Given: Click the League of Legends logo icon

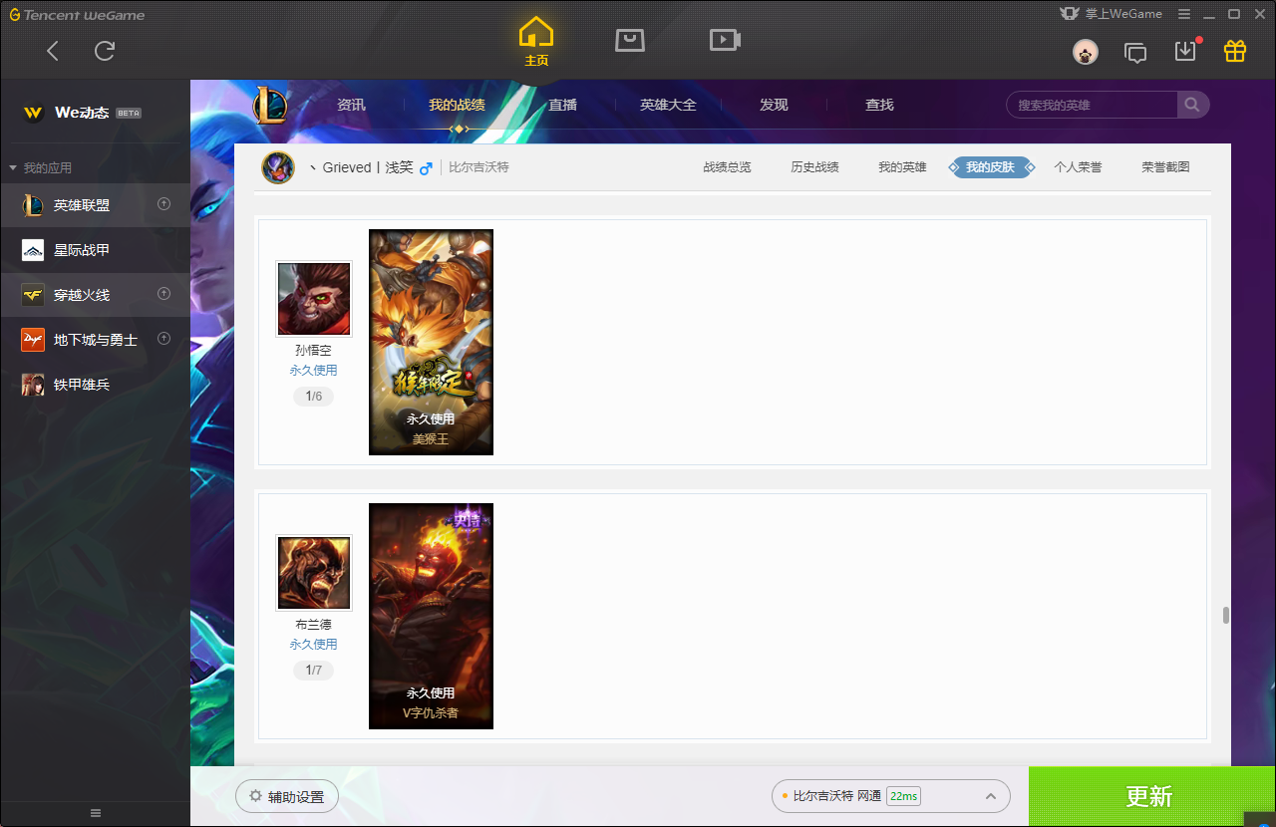Looking at the screenshot, I should pos(269,105).
